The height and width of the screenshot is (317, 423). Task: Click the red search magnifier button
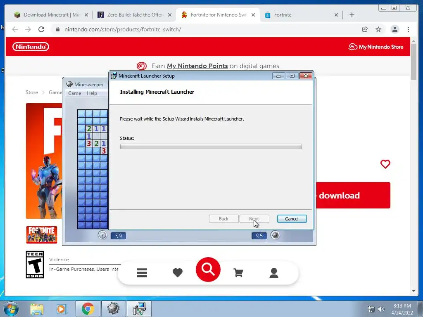[x=208, y=270]
